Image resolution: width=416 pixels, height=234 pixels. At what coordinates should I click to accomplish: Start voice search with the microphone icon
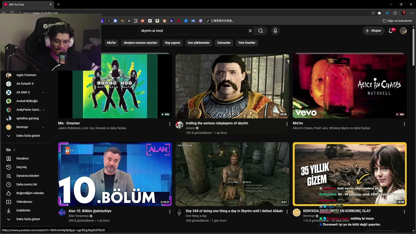point(275,31)
